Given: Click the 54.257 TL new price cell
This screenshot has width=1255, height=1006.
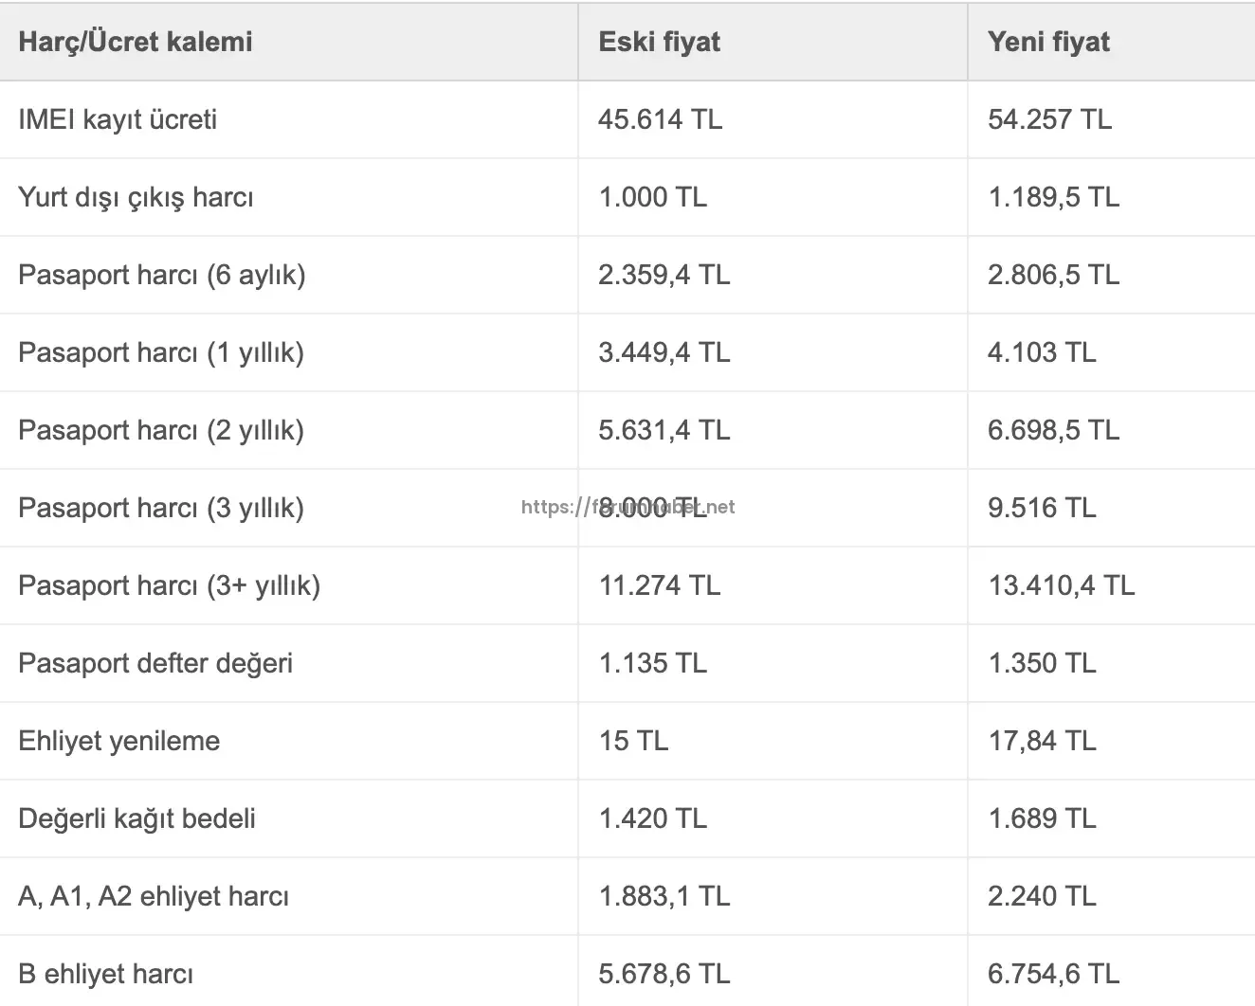Looking at the screenshot, I should 1049,119.
